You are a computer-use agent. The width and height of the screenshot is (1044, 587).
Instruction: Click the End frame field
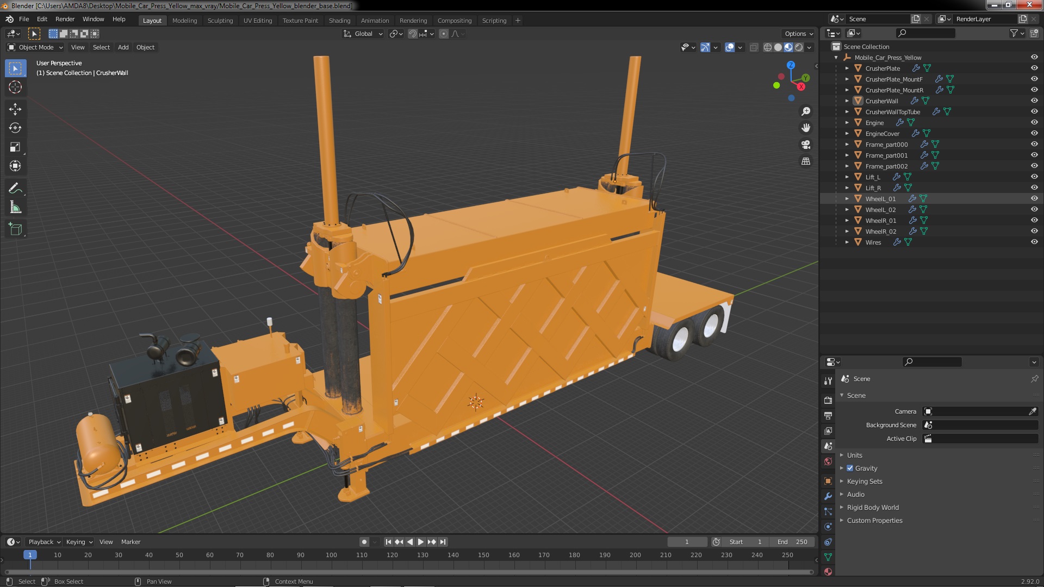point(792,542)
